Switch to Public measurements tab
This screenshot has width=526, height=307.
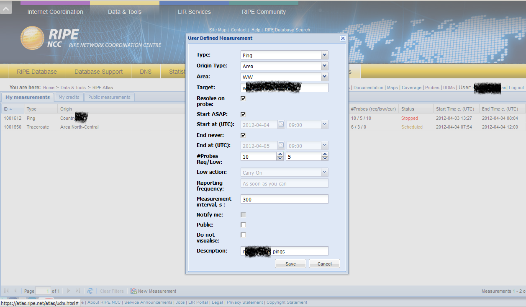tap(109, 97)
